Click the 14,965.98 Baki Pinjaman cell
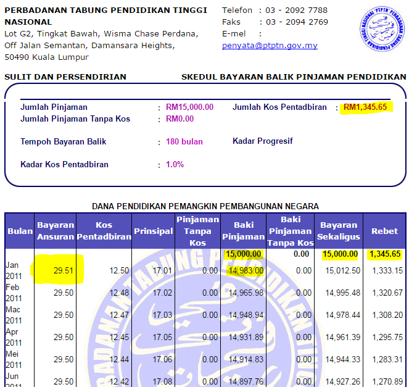Screen dimensions: 417x387 tap(246, 293)
